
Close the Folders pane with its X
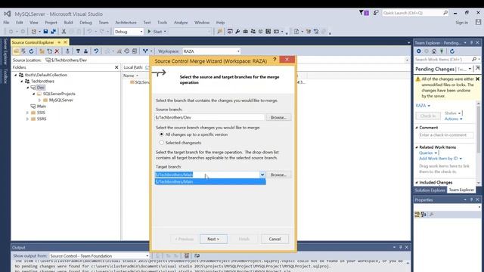click(116, 67)
